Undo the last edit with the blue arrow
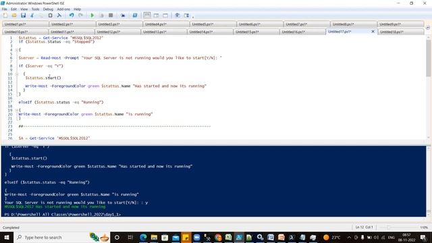 pos(72,16)
